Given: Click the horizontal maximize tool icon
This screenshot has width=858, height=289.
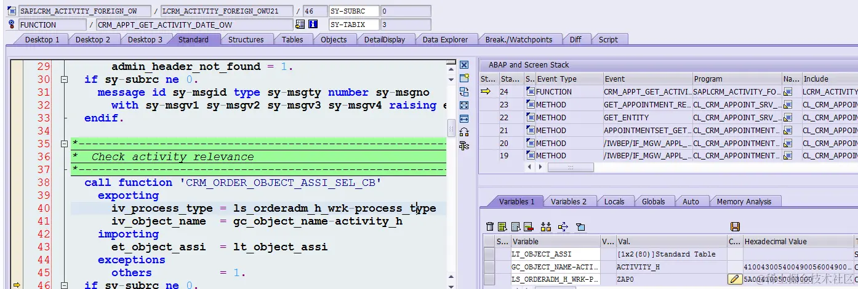Looking at the screenshot, I should (x=465, y=119).
